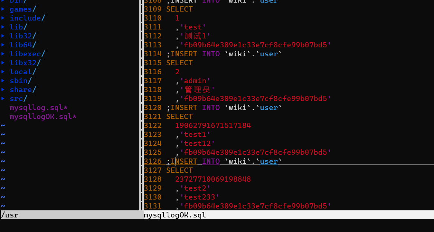434x232 pixels.
Task: Expand the lib32/ directory arrow
Action: 3,36
